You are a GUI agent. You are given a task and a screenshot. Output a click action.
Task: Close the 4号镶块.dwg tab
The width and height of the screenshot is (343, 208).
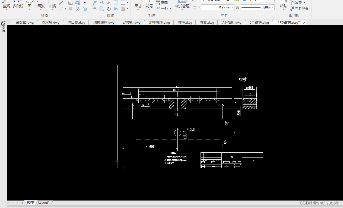click(x=304, y=23)
